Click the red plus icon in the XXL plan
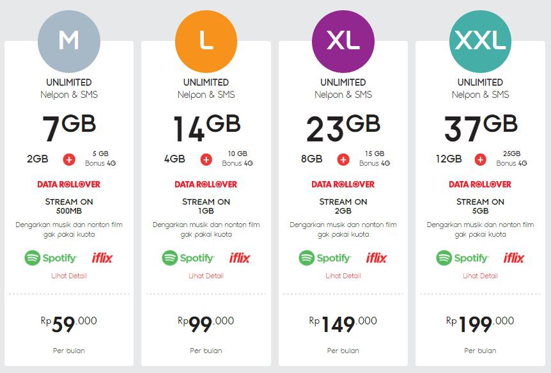 [481, 159]
